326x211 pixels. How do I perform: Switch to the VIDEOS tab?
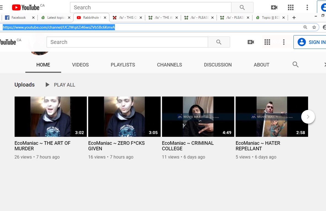[80, 65]
